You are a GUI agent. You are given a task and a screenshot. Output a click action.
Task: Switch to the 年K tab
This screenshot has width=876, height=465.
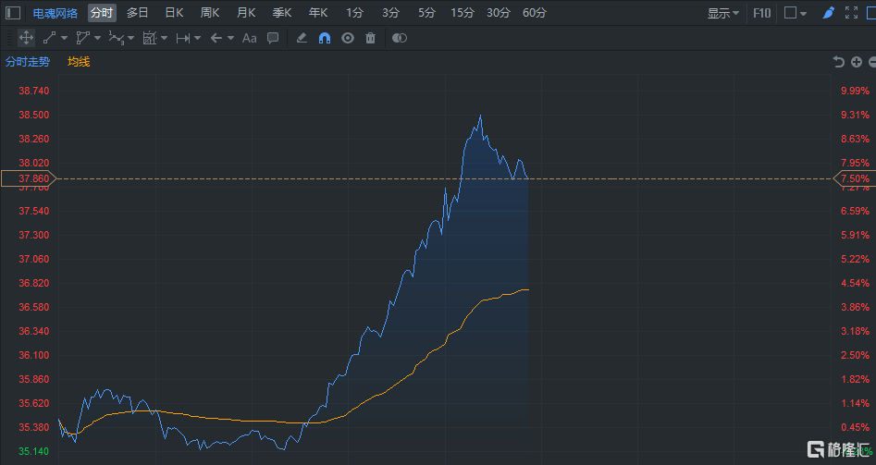(318, 13)
